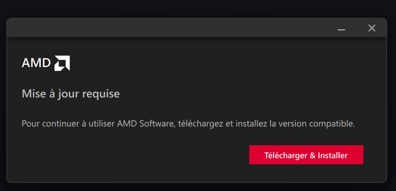Minimize the AMD update dialog
The width and height of the screenshot is (396, 191).
pyautogui.click(x=341, y=29)
